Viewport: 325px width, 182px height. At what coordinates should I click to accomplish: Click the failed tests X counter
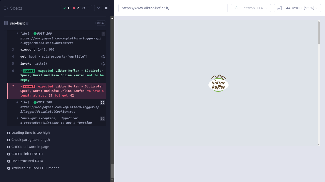pos(76,8)
